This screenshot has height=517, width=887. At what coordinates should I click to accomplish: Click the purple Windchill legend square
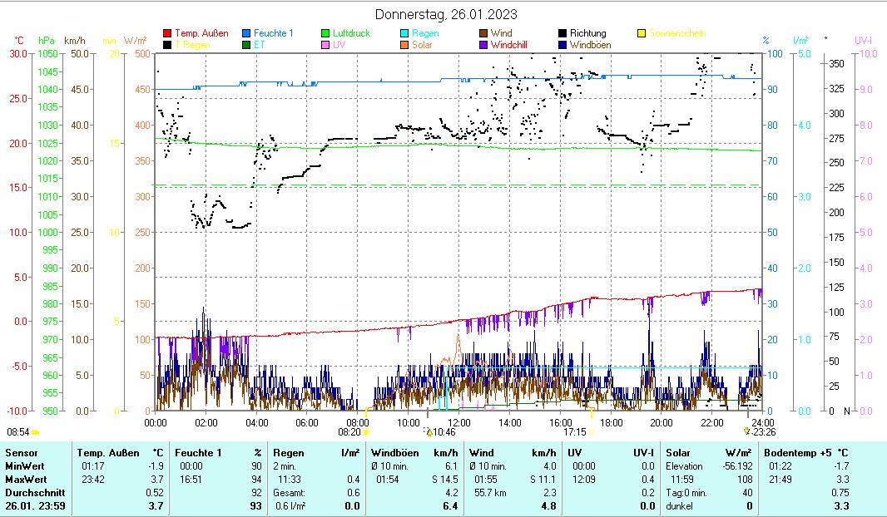point(483,45)
